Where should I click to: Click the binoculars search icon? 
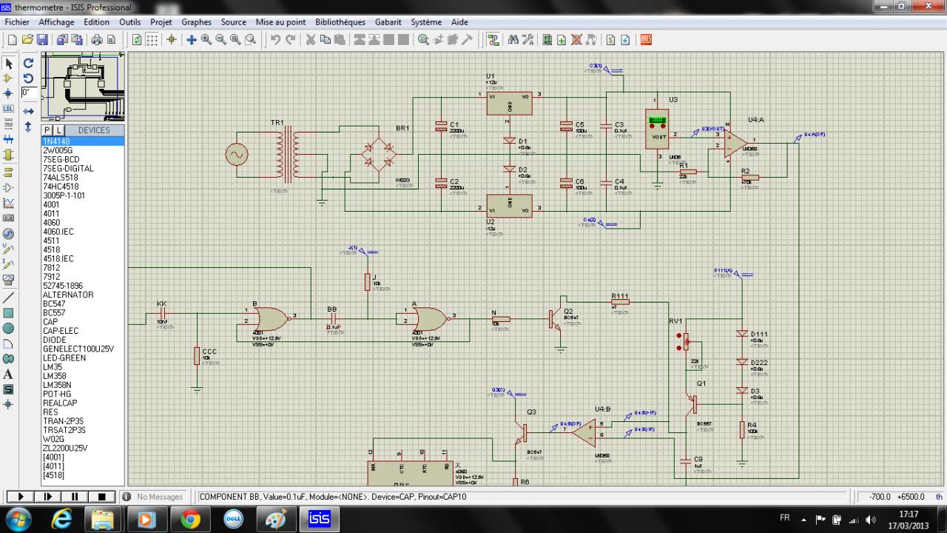coord(513,40)
